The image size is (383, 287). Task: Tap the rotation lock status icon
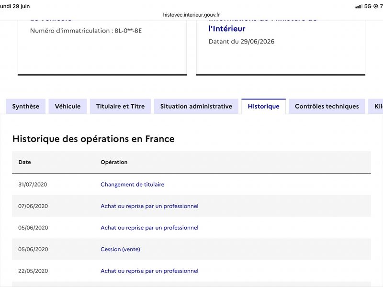coord(376,6)
